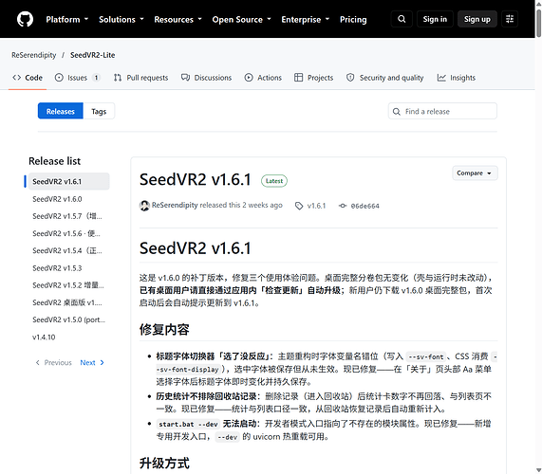Click the 升级方式 heading

tap(164, 463)
